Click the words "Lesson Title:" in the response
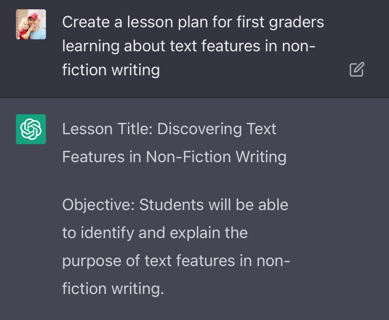The width and height of the screenshot is (389, 320). coord(107,129)
